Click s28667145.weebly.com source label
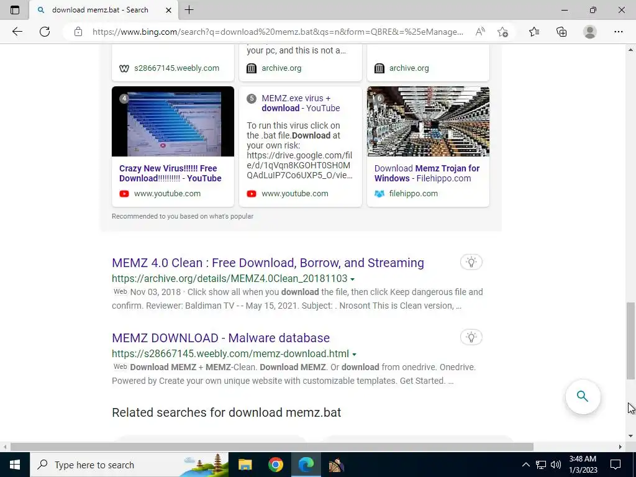The image size is (636, 477). [176, 68]
